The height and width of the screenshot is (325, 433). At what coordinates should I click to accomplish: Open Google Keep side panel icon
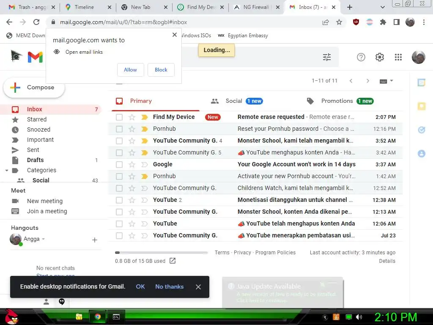422,106
